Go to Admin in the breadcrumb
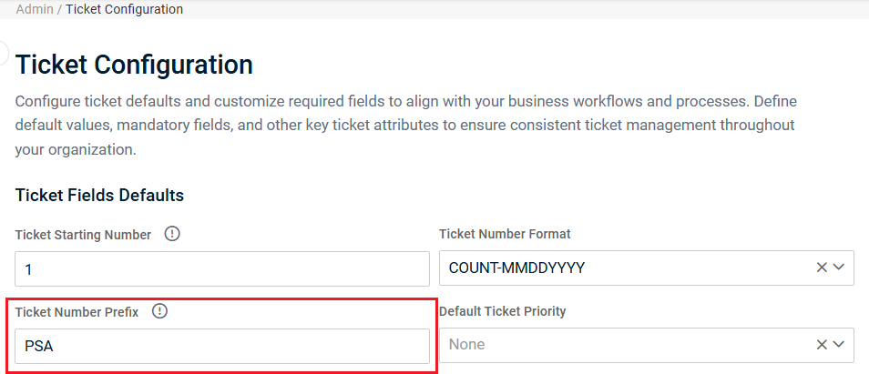Image resolution: width=869 pixels, height=374 pixels. pyautogui.click(x=34, y=10)
